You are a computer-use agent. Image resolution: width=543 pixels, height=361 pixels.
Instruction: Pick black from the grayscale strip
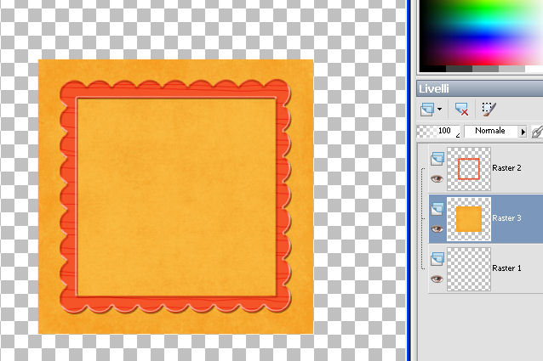tap(432, 69)
